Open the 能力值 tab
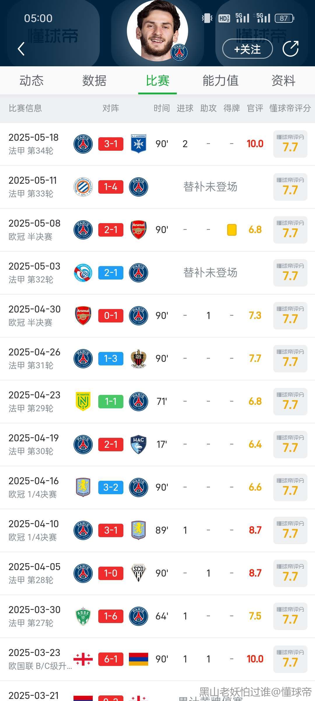This screenshot has height=701, width=315. pos(220,81)
